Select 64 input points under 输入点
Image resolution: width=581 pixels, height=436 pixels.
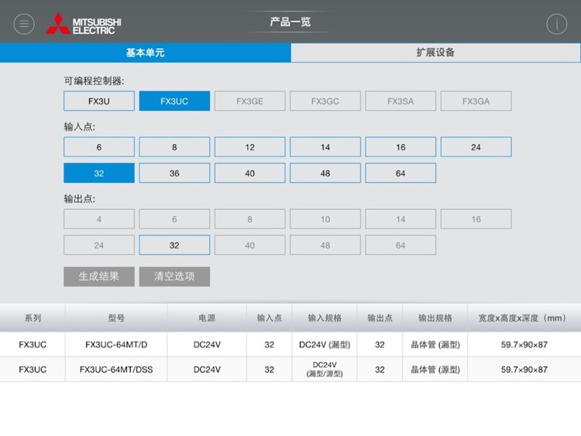pos(401,173)
